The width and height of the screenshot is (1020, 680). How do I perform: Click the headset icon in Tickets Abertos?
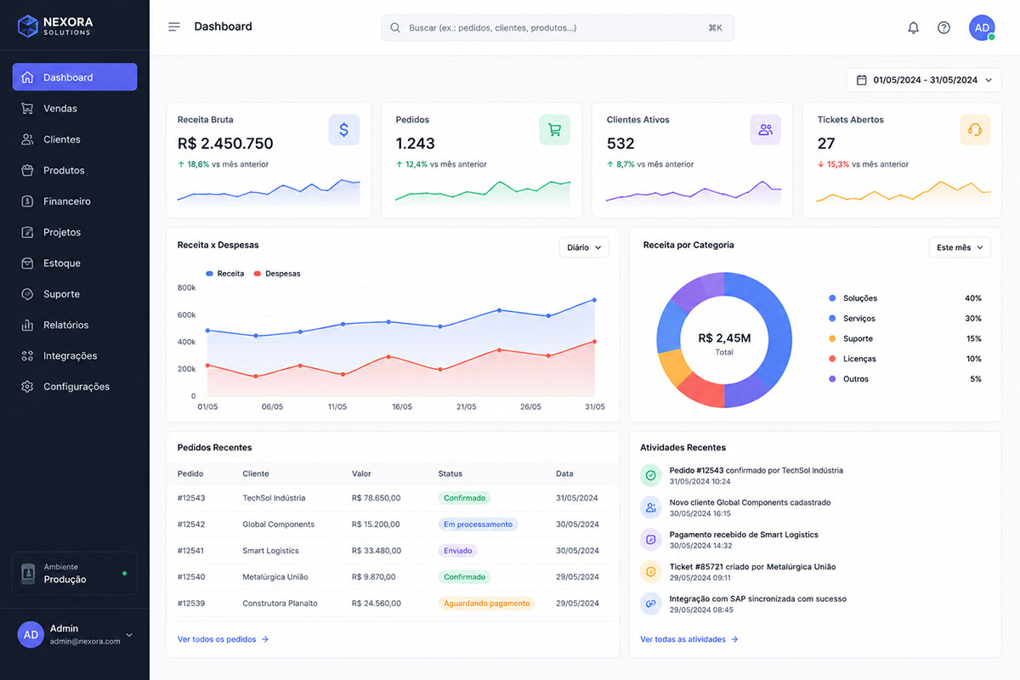tap(975, 130)
